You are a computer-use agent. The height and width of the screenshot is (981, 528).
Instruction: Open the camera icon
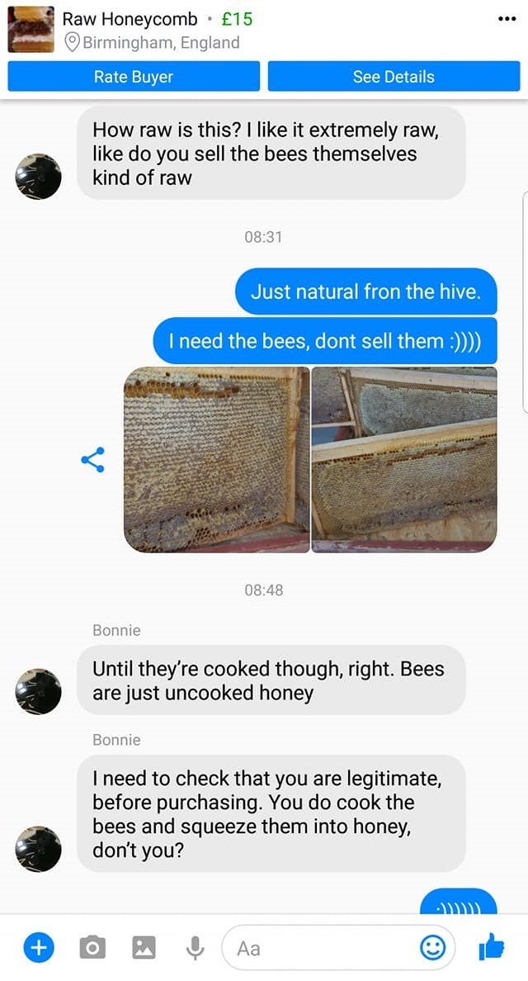click(x=92, y=948)
